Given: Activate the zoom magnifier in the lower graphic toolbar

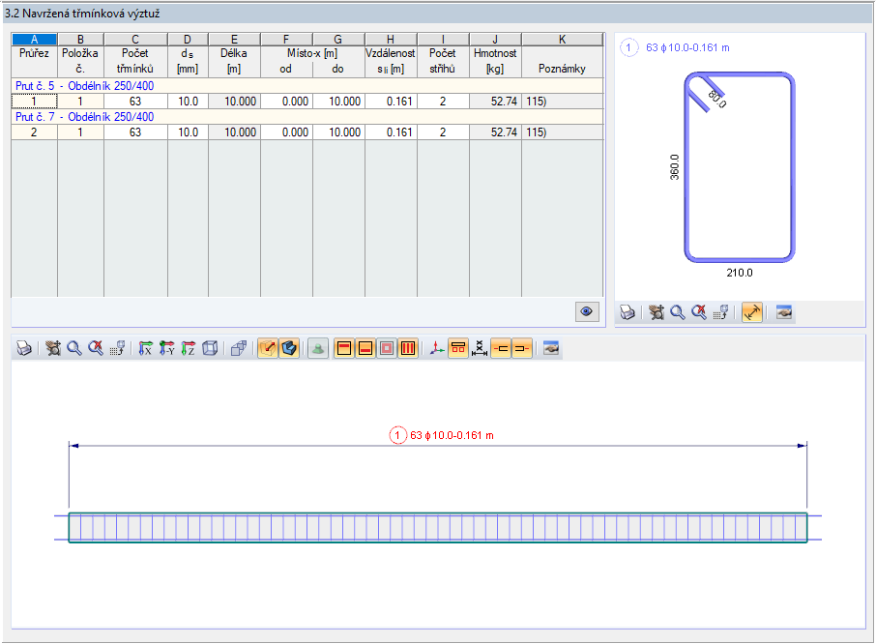Looking at the screenshot, I should (x=74, y=348).
